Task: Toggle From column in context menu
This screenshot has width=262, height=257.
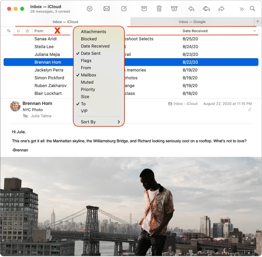Action: pyautogui.click(x=98, y=68)
